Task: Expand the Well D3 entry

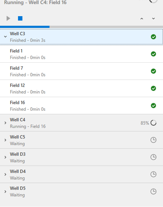Action: pos(5,157)
